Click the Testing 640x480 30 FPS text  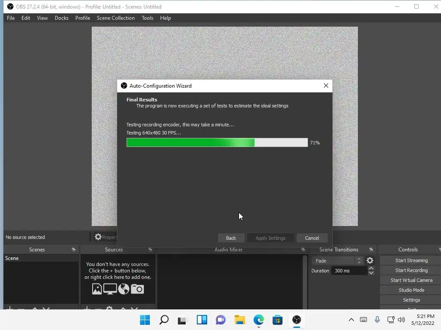153,133
